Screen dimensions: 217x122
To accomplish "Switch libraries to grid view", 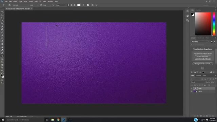I will [212, 41].
